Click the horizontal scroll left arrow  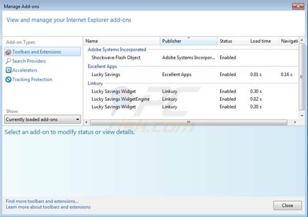86,122
